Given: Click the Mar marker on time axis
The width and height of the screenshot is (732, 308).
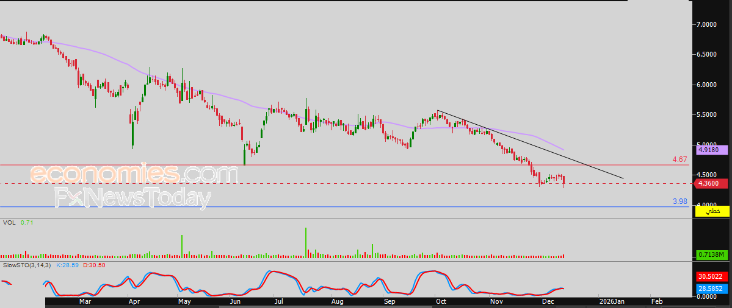Looking at the screenshot, I should pos(85,301).
